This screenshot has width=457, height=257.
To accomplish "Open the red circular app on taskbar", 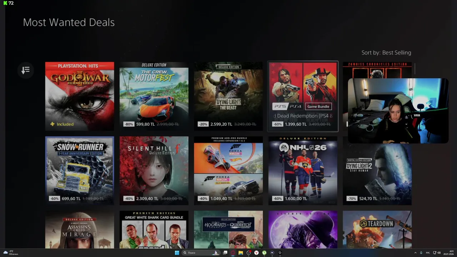I will (x=233, y=253).
